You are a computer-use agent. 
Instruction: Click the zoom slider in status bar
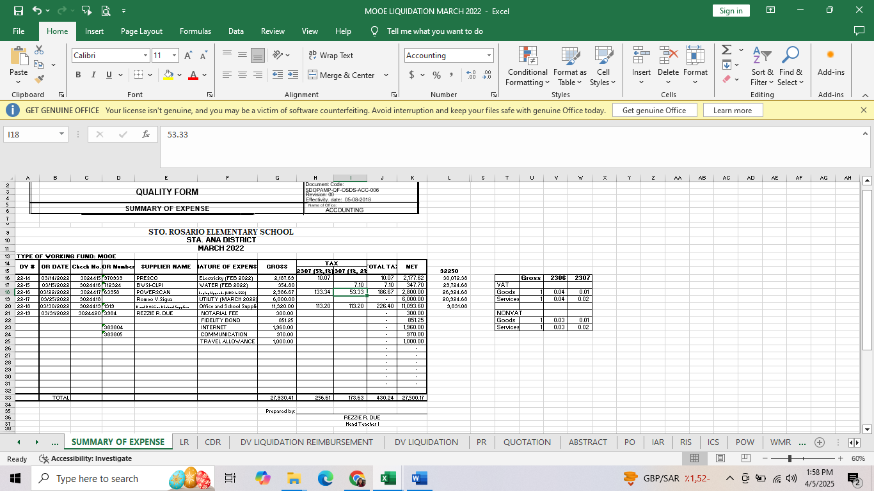click(790, 458)
